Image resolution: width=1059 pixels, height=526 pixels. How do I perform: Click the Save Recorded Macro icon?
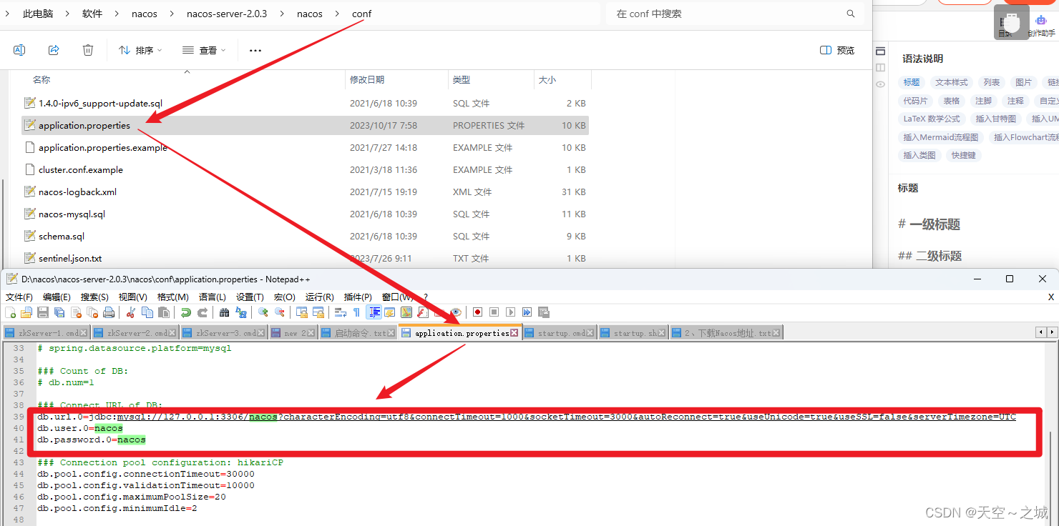543,312
